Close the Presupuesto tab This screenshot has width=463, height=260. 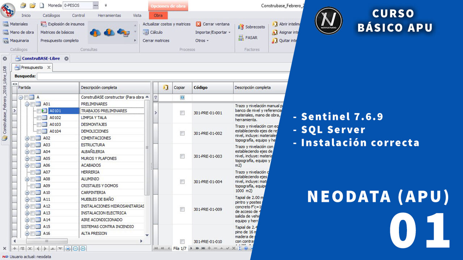pyautogui.click(x=48, y=68)
